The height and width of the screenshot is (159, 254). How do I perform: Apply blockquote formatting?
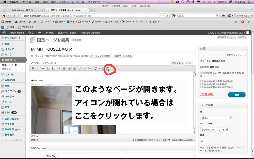click(x=59, y=68)
